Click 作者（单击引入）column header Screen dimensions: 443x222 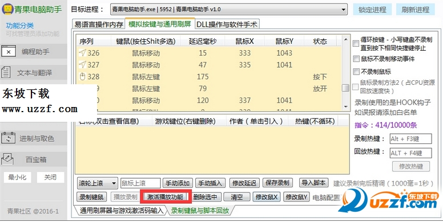257,121
